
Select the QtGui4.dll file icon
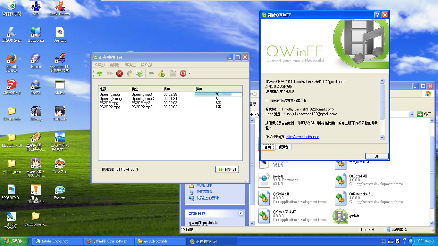click(x=264, y=198)
